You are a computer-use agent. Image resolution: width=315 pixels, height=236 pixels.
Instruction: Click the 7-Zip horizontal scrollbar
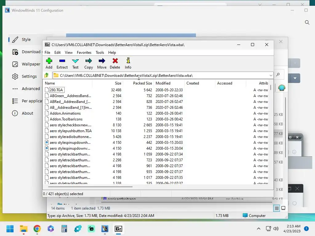(x=90, y=187)
